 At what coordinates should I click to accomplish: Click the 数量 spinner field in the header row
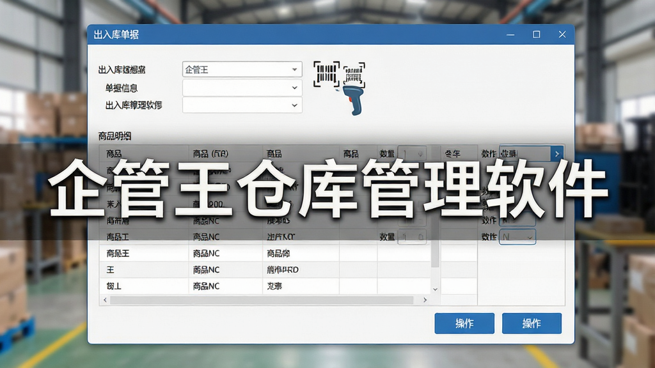coord(412,154)
